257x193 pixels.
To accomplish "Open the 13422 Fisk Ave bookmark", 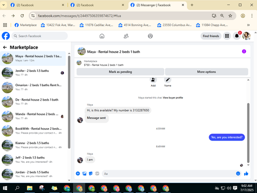I will click(58, 25).
